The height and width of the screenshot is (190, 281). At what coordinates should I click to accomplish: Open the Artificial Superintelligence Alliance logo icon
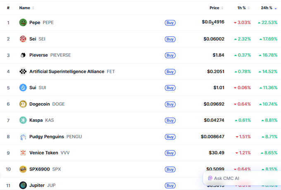(23, 72)
